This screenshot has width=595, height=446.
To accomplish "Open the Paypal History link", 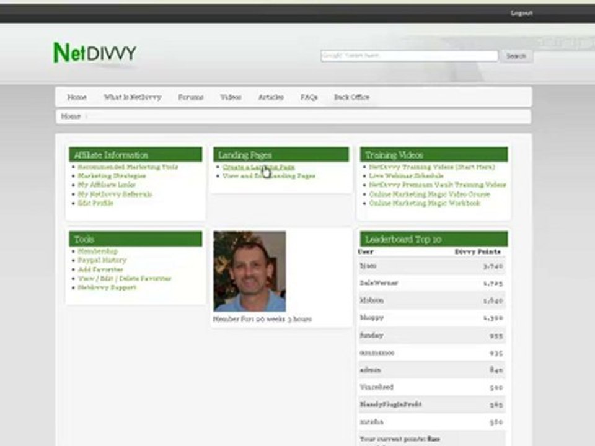I will [102, 260].
